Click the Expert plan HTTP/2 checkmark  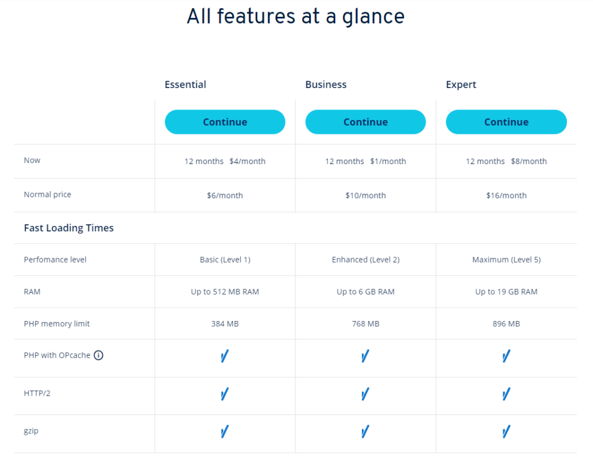506,394
